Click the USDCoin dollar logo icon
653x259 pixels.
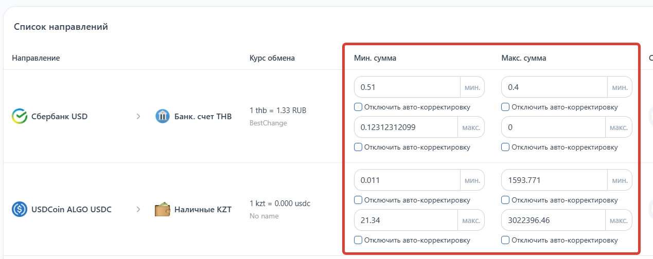coord(20,210)
